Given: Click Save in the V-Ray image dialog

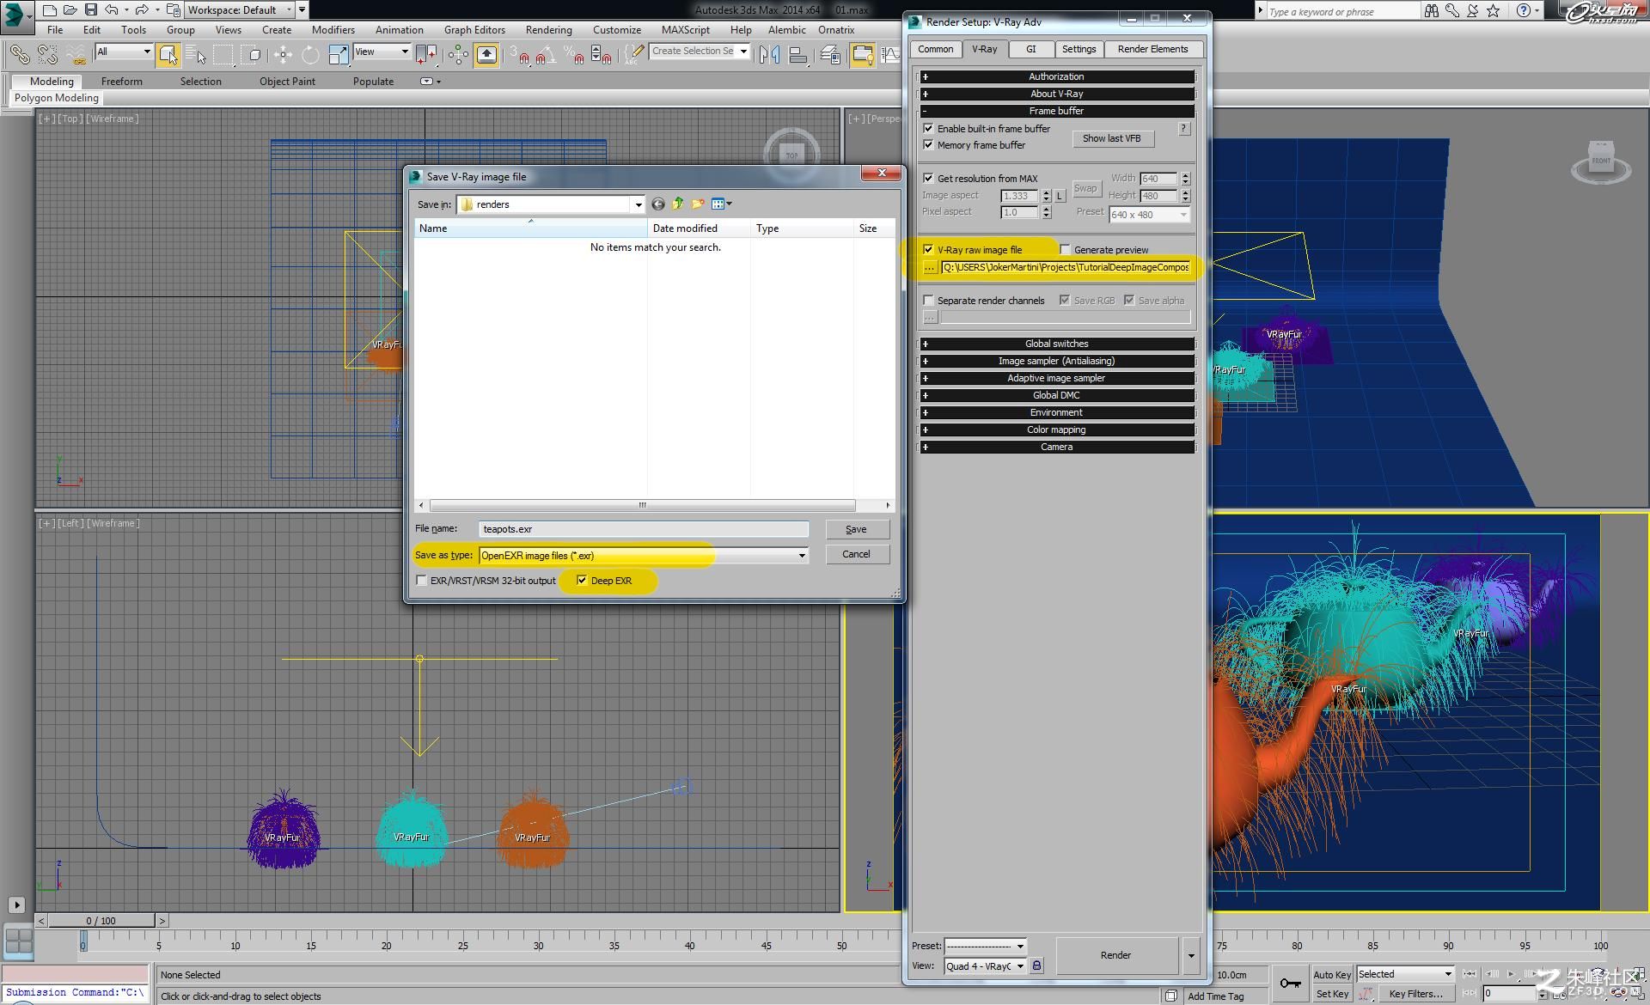Looking at the screenshot, I should [x=856, y=529].
